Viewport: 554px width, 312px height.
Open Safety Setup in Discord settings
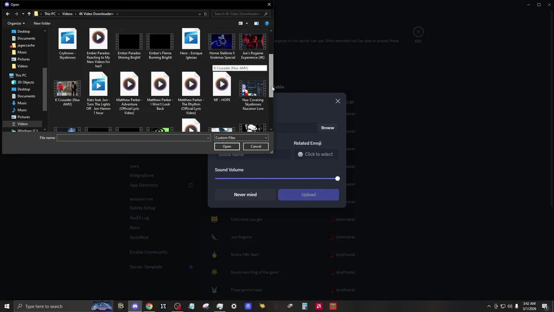[x=142, y=208]
